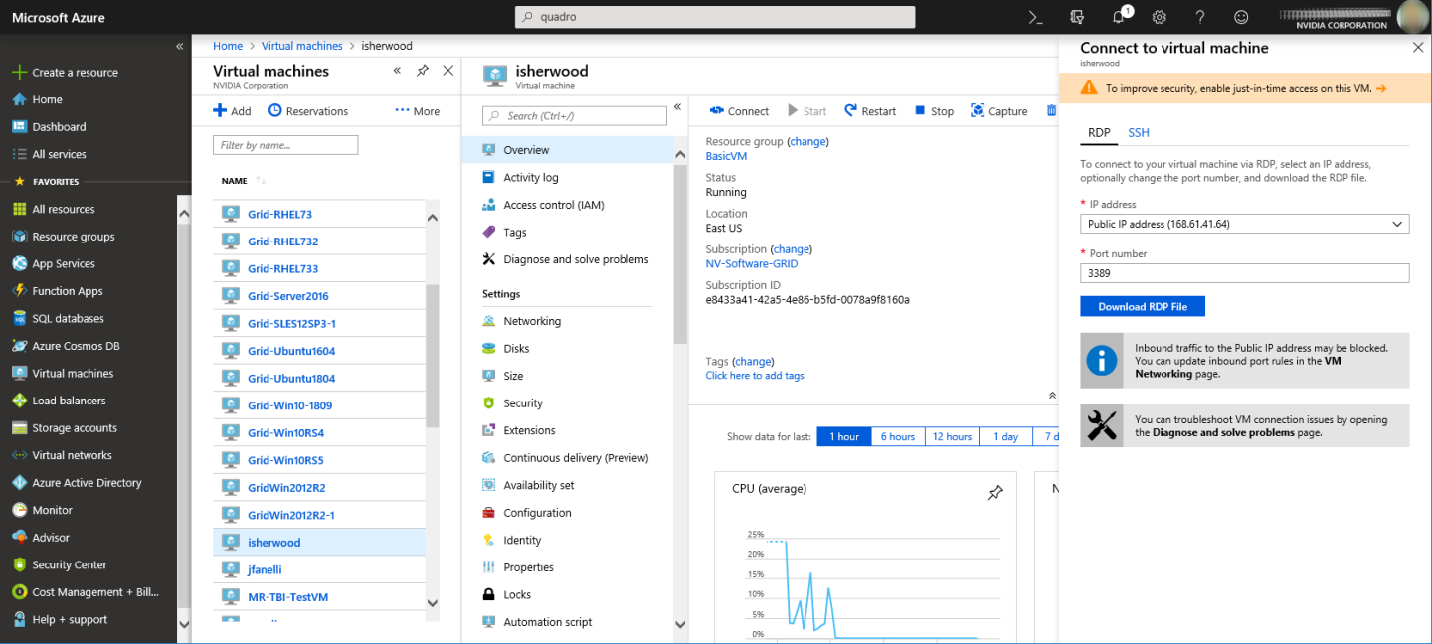1432x644 pixels.
Task: Pin the Virtual machines blade
Action: tap(422, 70)
